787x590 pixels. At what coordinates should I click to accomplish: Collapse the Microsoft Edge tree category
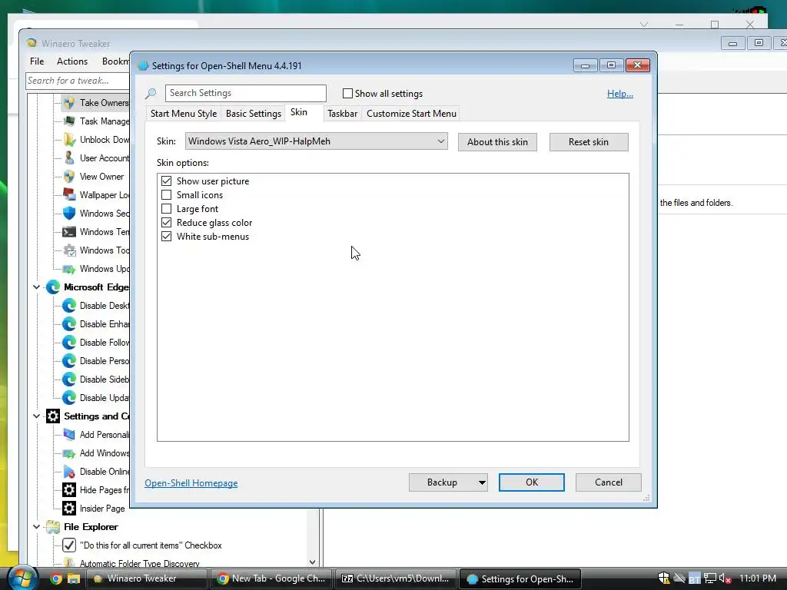click(x=36, y=287)
